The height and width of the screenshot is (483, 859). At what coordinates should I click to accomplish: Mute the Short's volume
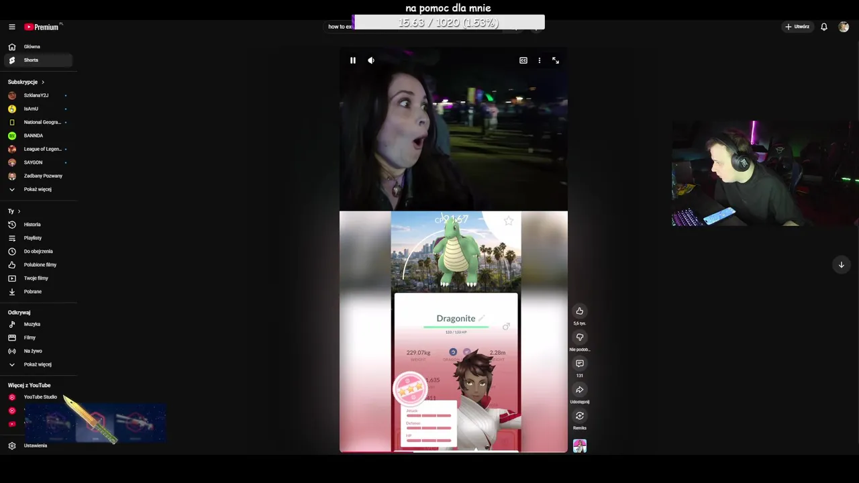coord(371,60)
